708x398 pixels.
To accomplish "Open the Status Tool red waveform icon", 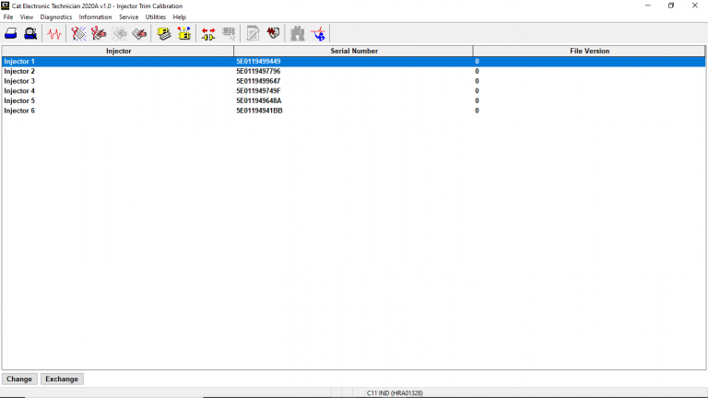I will point(55,34).
